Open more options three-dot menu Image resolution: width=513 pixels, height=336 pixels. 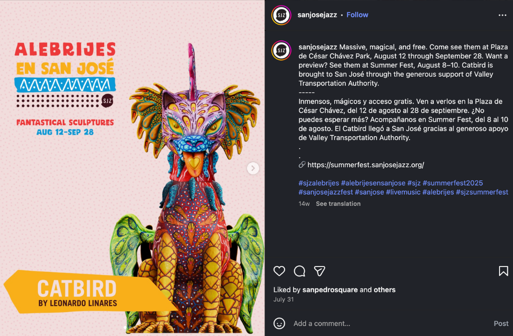pos(502,15)
